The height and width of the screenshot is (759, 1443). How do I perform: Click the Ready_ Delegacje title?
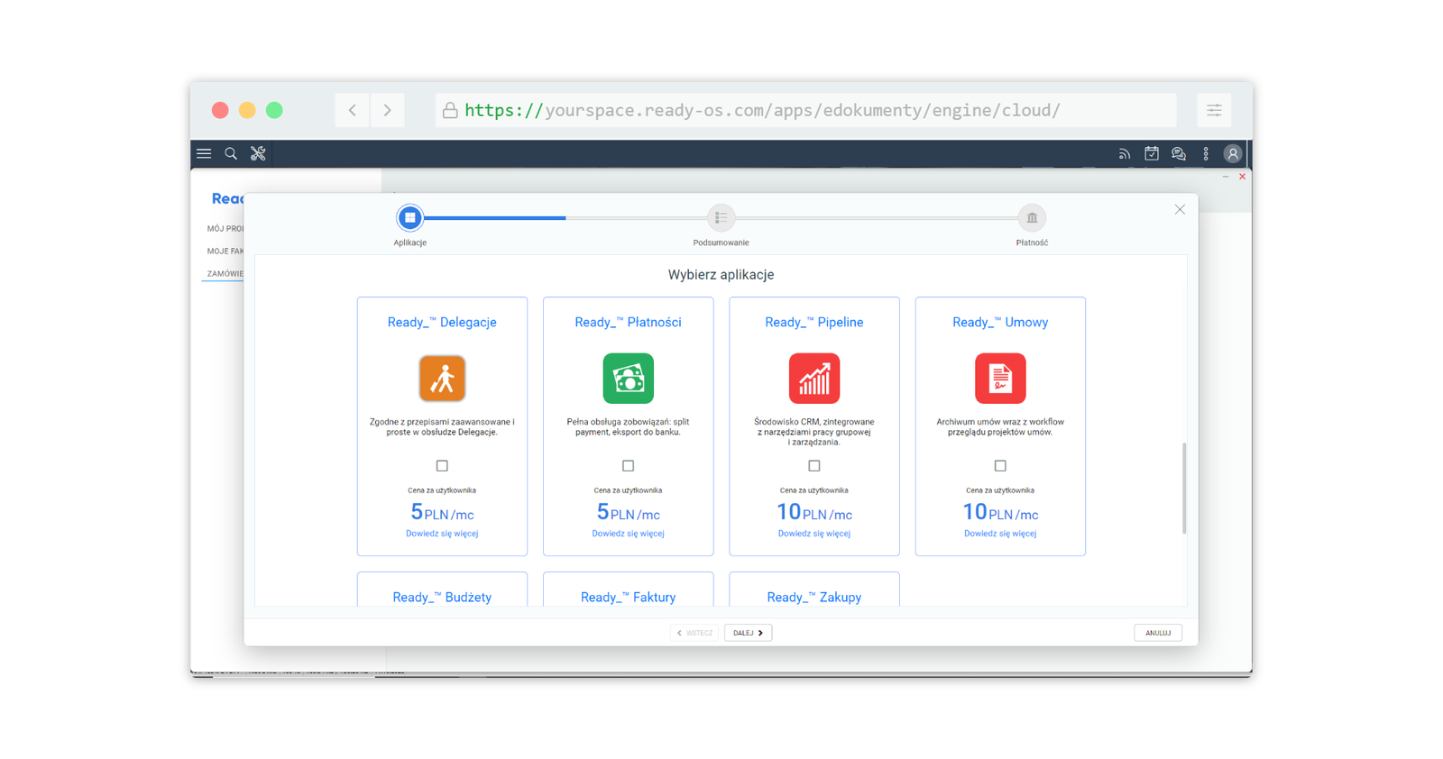tap(442, 323)
